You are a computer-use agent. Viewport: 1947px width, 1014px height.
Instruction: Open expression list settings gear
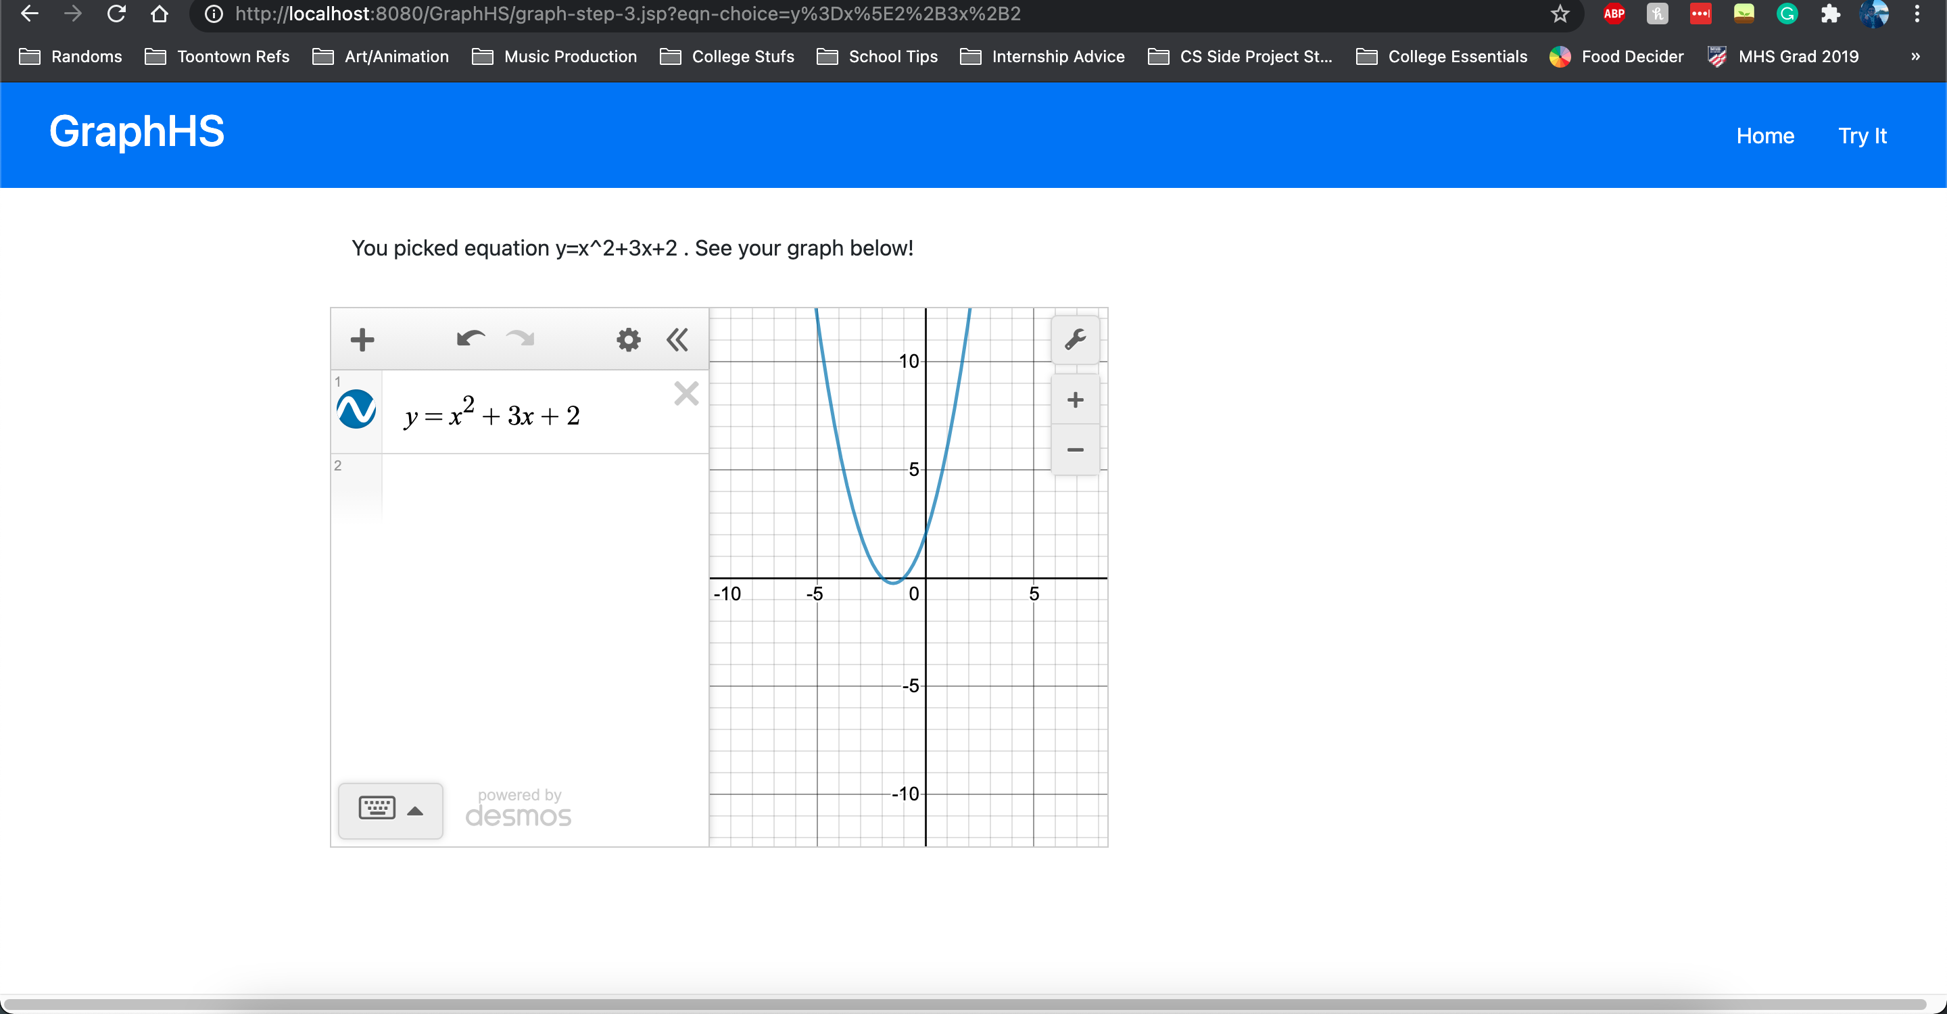pos(628,340)
